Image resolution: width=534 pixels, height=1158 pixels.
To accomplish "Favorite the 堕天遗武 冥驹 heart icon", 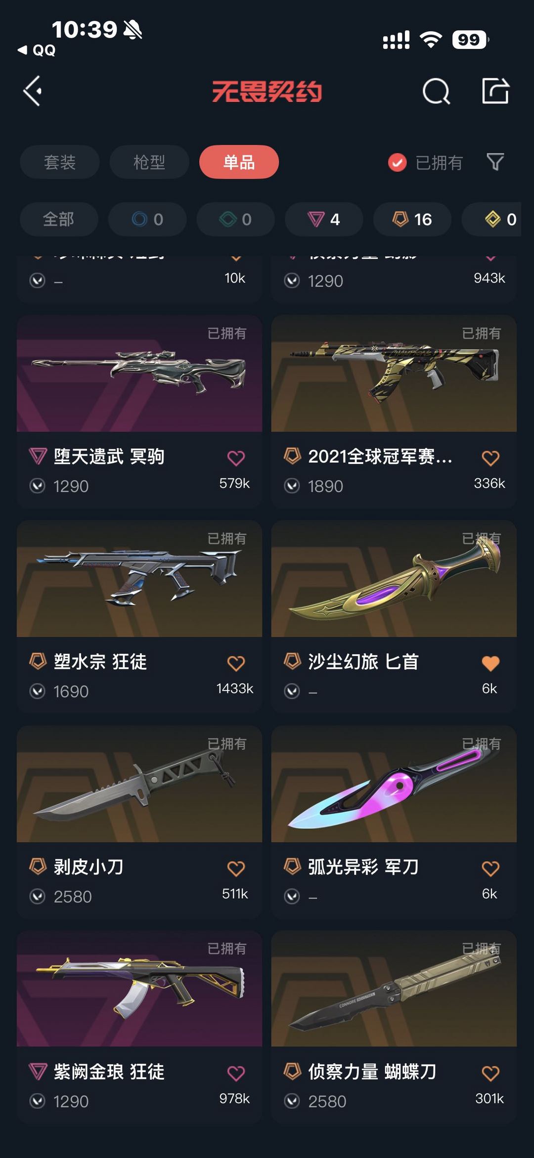I will click(x=236, y=458).
